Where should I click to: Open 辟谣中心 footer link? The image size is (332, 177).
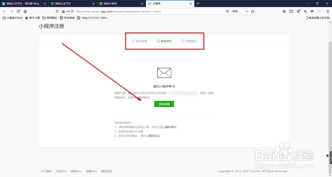click(76, 171)
